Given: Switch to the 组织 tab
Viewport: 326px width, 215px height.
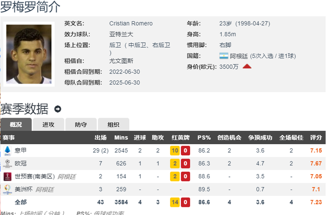Looking at the screenshot, I should [x=113, y=124].
